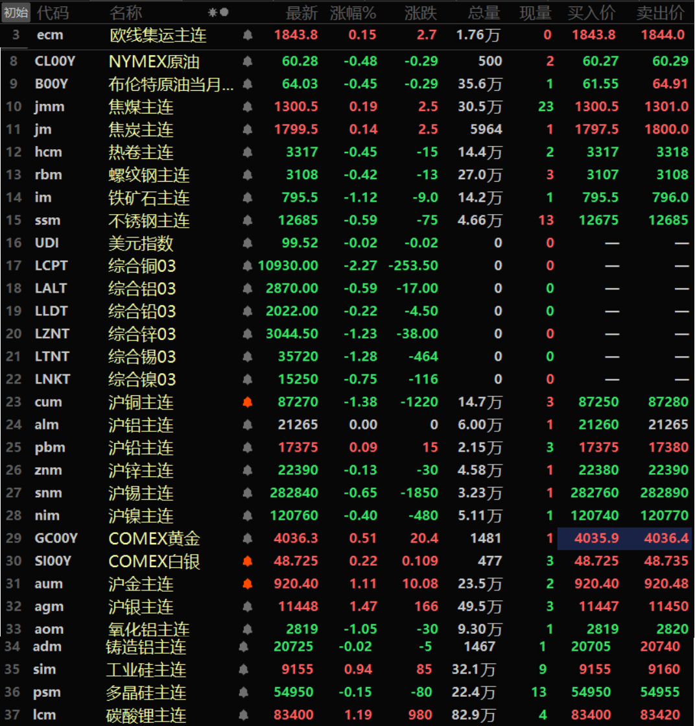Toggle the alert bell for 沪铜主连
Screen dimensions: 695x726
(247, 402)
